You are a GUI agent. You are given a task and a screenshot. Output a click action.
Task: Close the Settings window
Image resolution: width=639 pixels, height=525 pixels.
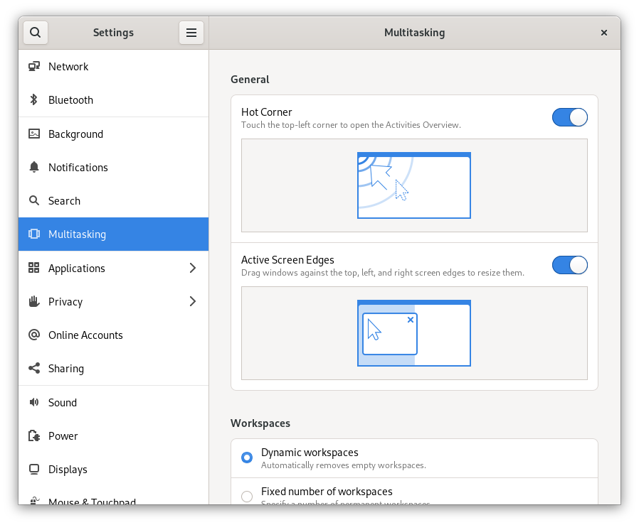click(x=604, y=33)
